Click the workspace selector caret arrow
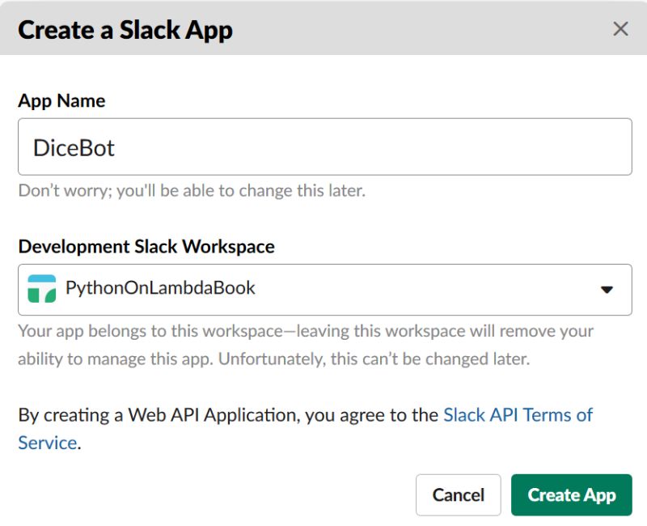Viewport: 647px width, 526px height. tap(607, 289)
